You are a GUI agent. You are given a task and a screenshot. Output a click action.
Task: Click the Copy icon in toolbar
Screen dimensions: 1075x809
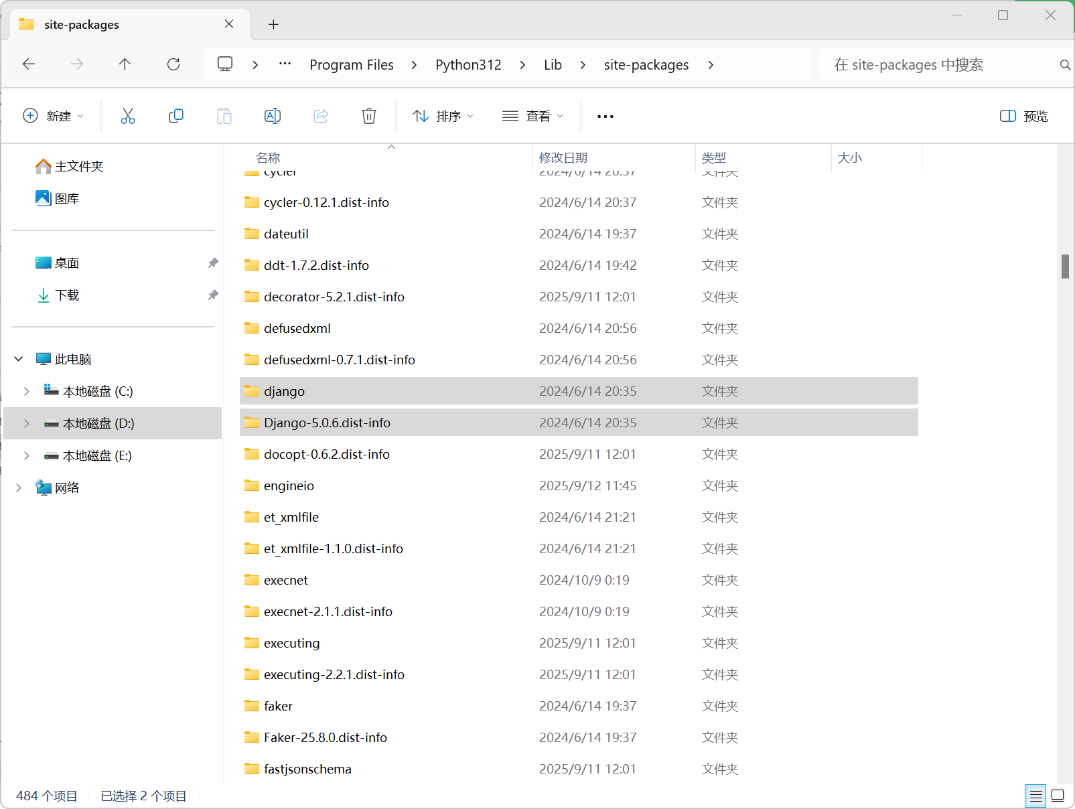pos(176,116)
